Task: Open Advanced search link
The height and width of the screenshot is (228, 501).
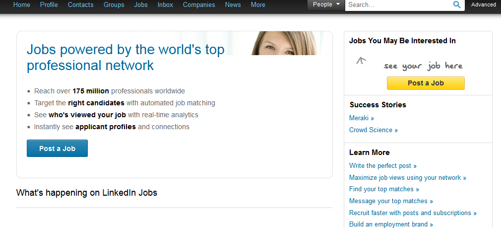Action: (x=484, y=5)
